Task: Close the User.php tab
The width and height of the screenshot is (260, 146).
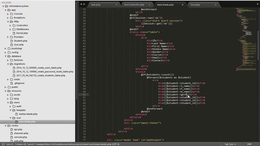Action: click(x=215, y=5)
